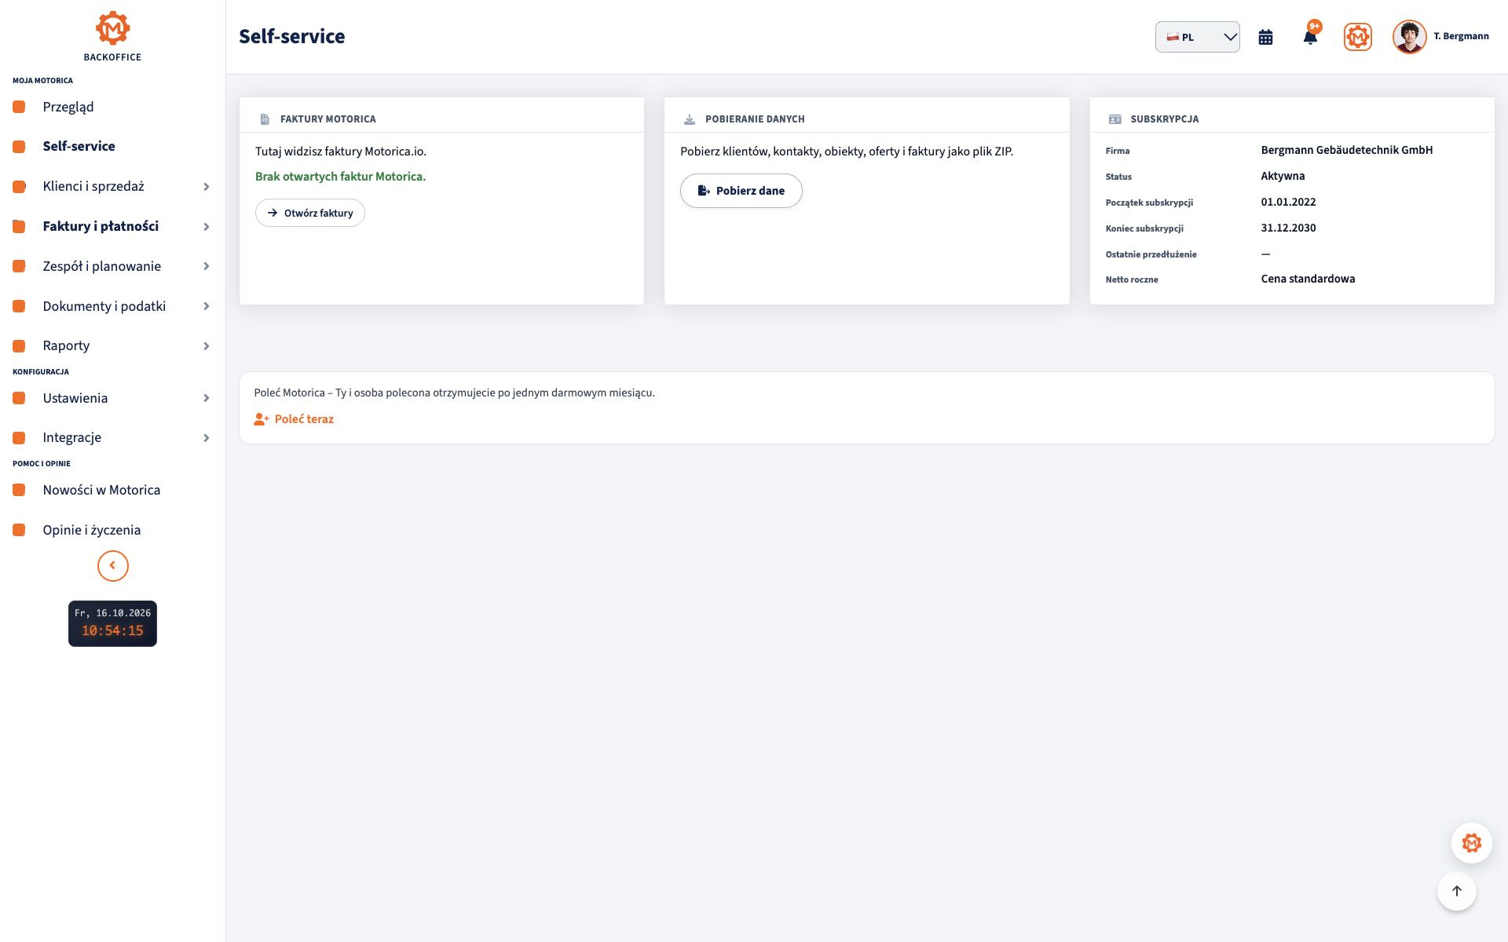The image size is (1508, 942).
Task: Expand the Integracje chevron
Action: [207, 438]
